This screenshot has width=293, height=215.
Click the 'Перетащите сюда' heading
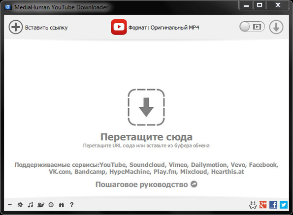click(147, 137)
